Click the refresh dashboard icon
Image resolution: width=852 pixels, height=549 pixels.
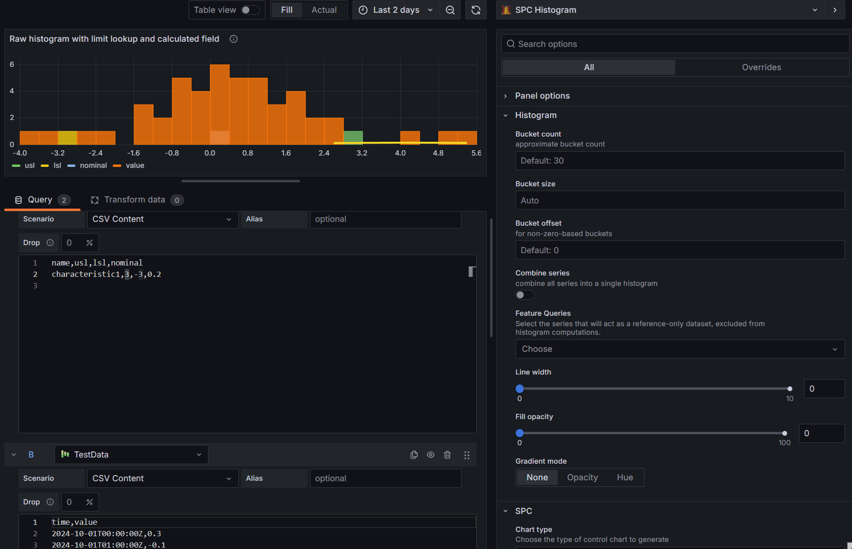476,10
